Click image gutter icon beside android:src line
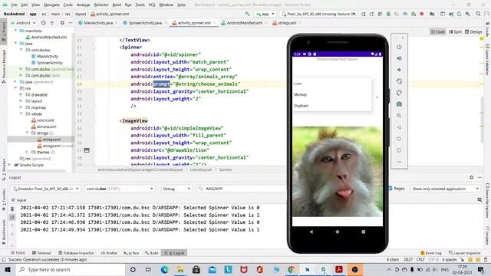The image size is (491, 276). (x=87, y=150)
